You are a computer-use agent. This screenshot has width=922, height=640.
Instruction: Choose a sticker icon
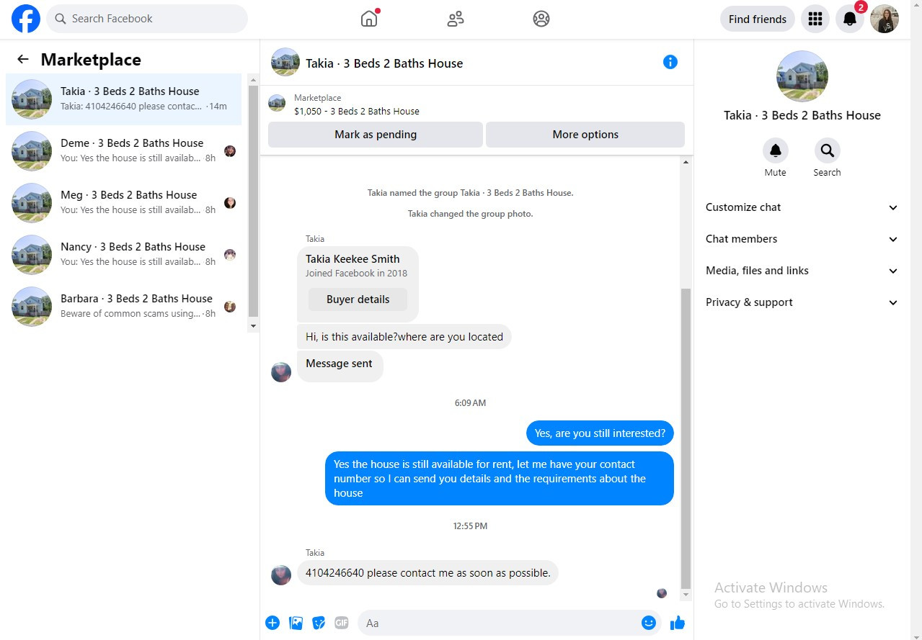[319, 623]
